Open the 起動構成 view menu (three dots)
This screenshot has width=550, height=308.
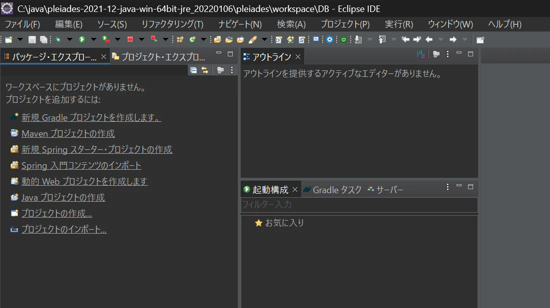pyautogui.click(x=448, y=187)
